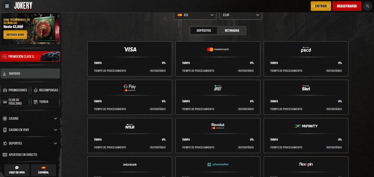
Task: Open the ES country dropdown
Action: click(x=195, y=15)
